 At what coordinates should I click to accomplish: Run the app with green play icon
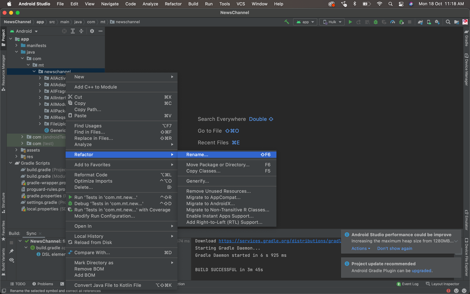click(350, 22)
